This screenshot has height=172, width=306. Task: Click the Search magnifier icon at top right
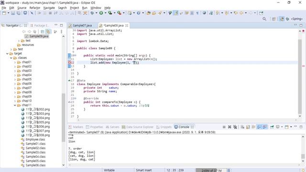click(x=264, y=19)
